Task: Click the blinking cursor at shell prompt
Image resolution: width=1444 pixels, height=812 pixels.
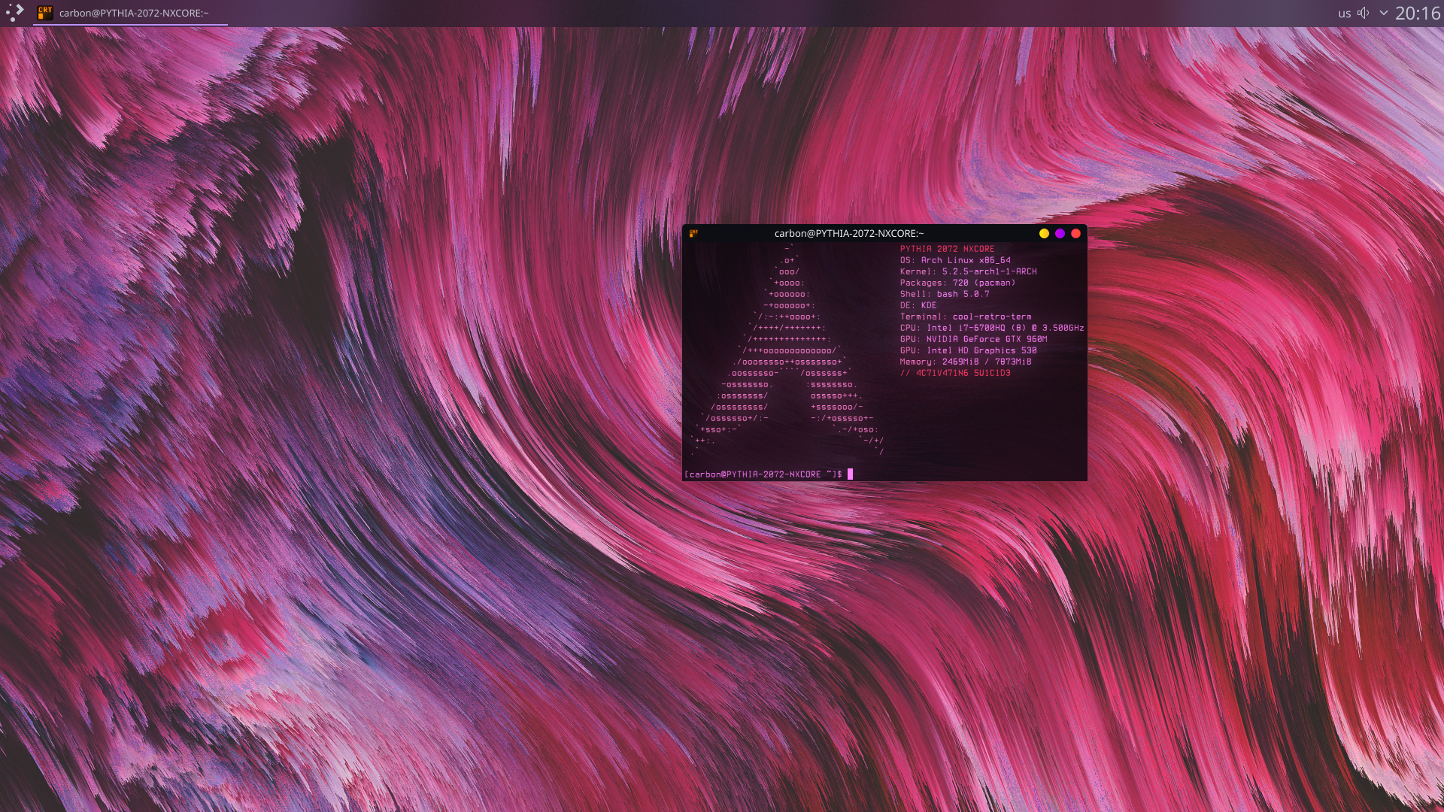Action: pos(850,474)
